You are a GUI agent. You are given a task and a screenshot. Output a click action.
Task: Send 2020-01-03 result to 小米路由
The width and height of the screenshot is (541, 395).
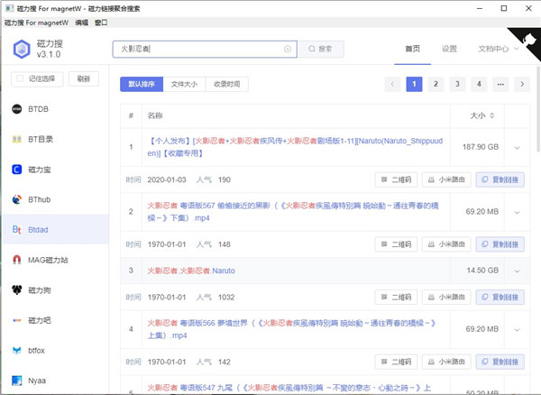tap(446, 179)
